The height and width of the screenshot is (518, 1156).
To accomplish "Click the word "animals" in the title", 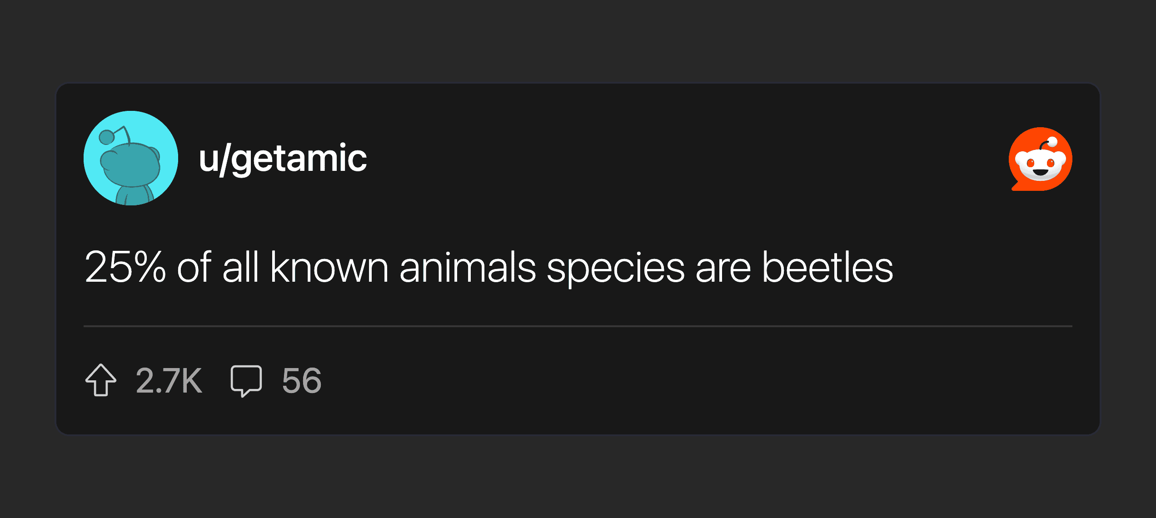I will (x=468, y=268).
